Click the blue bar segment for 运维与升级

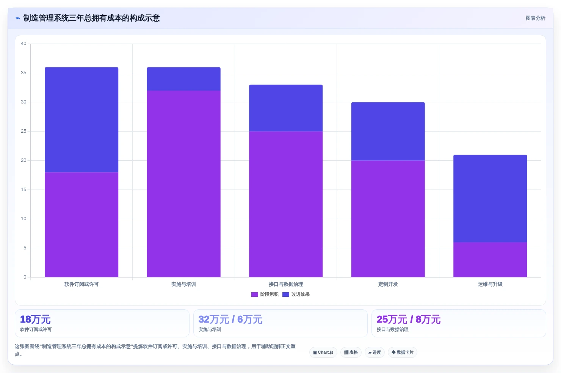490,198
